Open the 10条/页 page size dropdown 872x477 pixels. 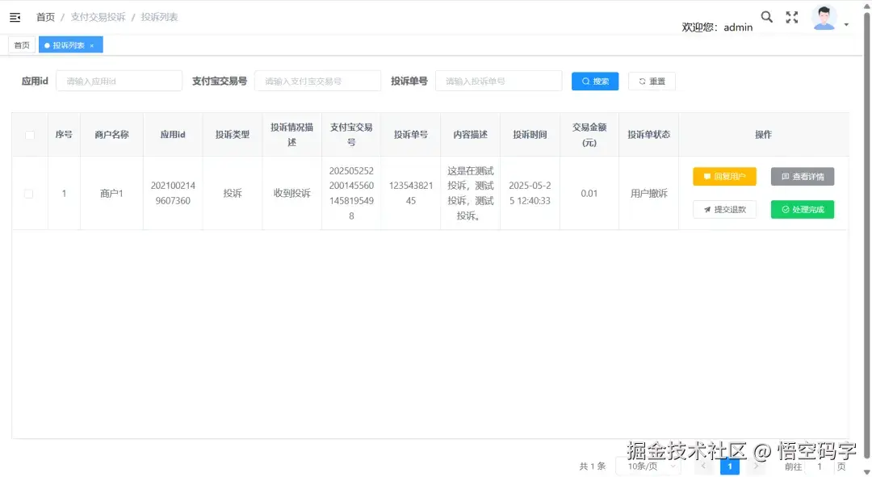tap(648, 466)
